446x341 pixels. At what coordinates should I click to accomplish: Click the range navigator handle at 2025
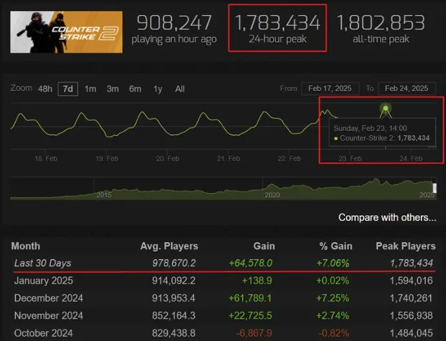[x=434, y=188]
